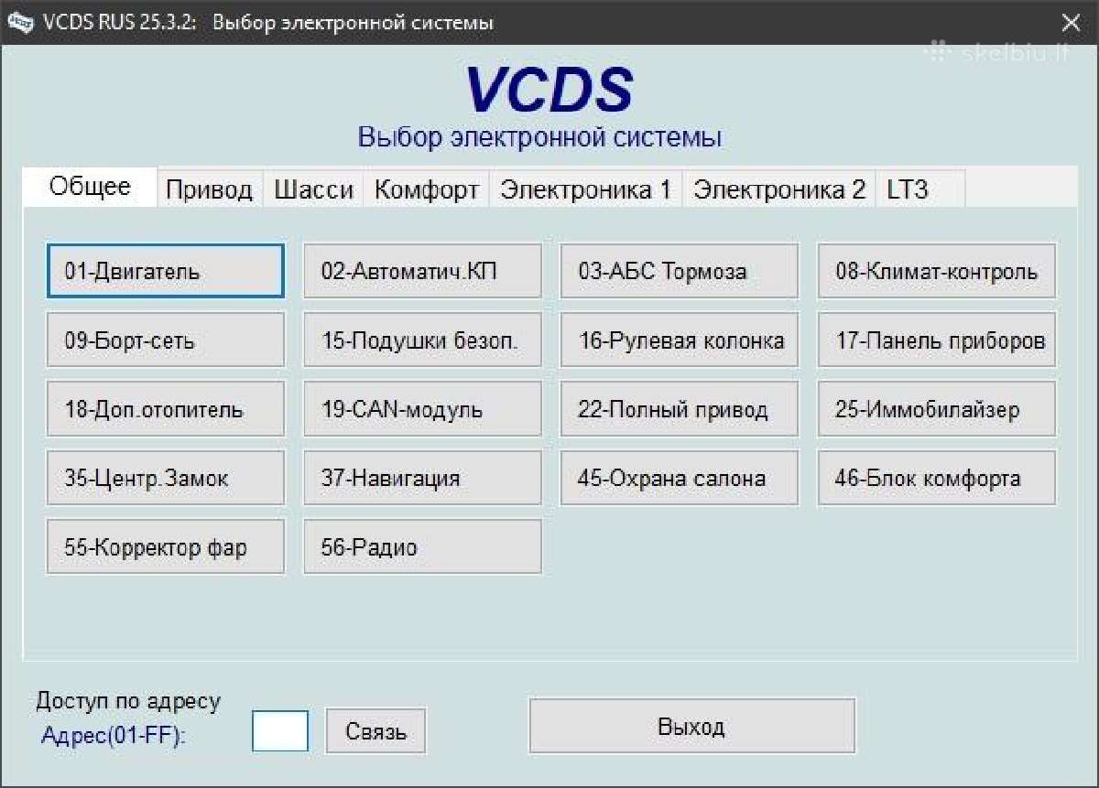Switch to the Электроника 2 tab

click(x=779, y=189)
